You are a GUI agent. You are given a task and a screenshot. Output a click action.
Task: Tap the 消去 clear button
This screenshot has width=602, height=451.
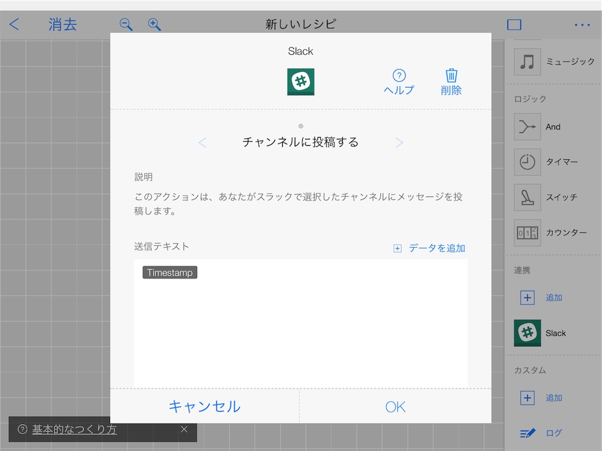(x=62, y=25)
